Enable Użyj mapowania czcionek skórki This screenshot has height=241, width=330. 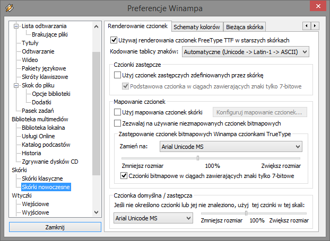tap(117, 112)
